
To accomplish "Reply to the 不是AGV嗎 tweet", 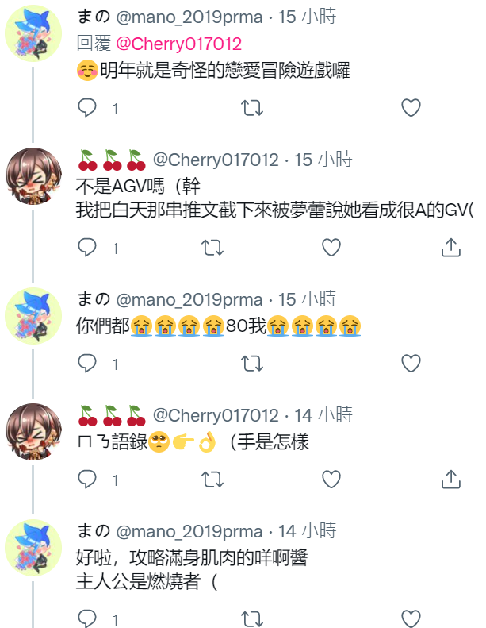I will coord(86,248).
